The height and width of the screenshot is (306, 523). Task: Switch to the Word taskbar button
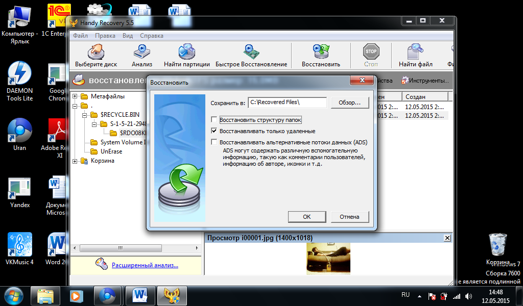pos(140,296)
